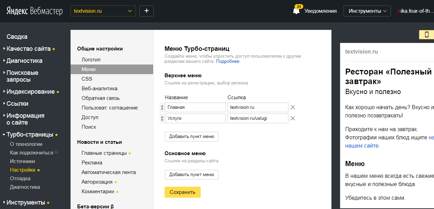Click the Яндекс Вебмастер logo
The width and height of the screenshot is (434, 209).
[x=33, y=11]
